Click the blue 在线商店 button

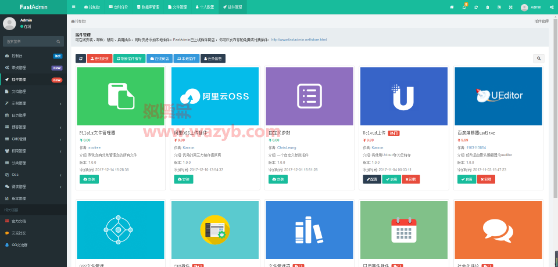(x=159, y=59)
